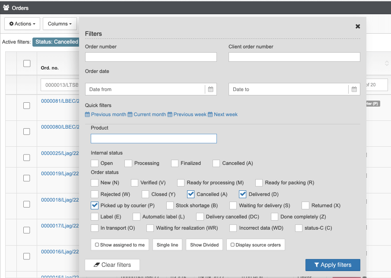Check the Open internal status

pyautogui.click(x=95, y=164)
